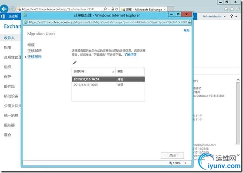Minimize the 迁移批处理 popup window
The height and width of the screenshot is (173, 243).
[172, 14]
